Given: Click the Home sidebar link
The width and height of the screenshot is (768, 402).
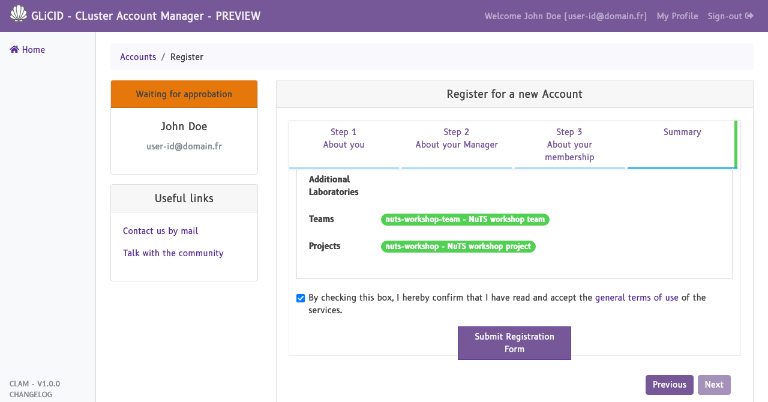Looking at the screenshot, I should click(33, 50).
